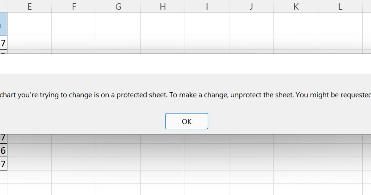This screenshot has height=195, width=371.
Task: Select the column J cell in the tall top row
Action: pyautogui.click(x=251, y=24)
